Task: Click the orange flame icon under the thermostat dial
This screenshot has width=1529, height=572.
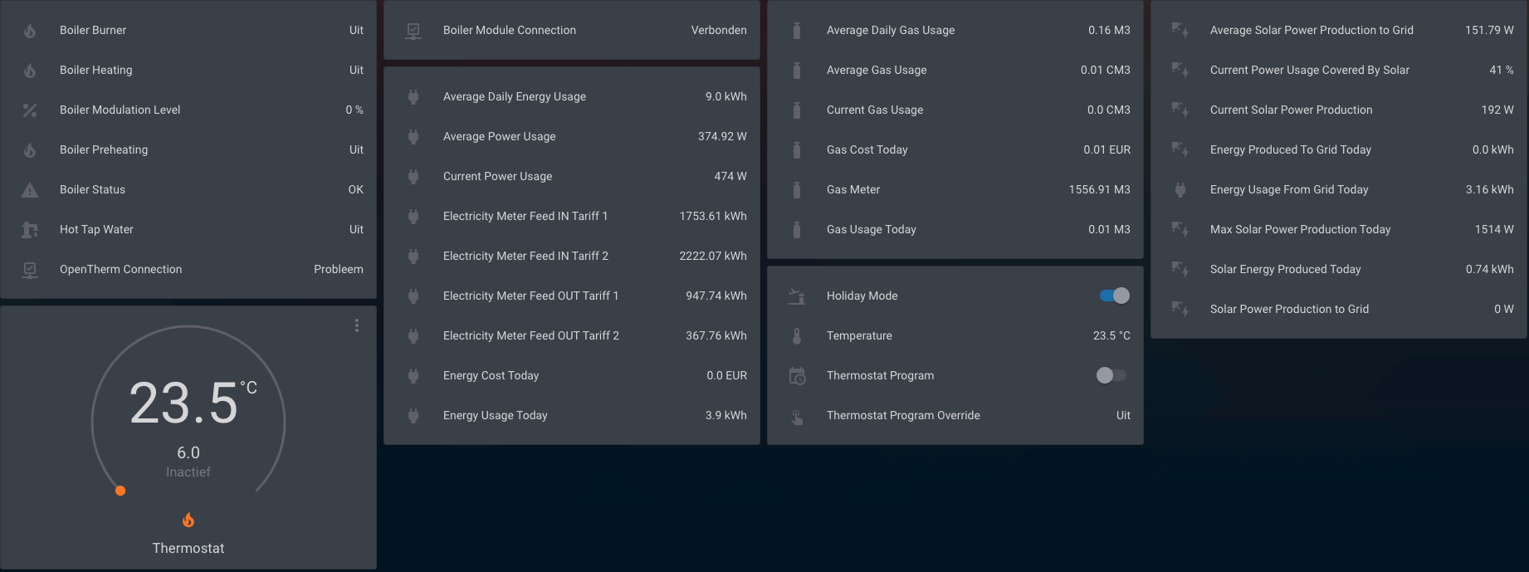Action: (x=188, y=521)
